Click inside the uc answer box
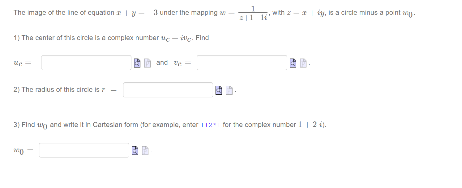 [86, 62]
